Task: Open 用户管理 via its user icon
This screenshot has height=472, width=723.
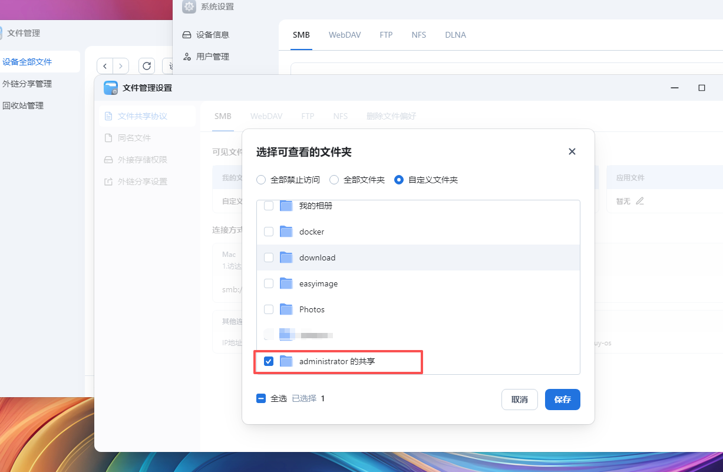Action: pos(187,56)
